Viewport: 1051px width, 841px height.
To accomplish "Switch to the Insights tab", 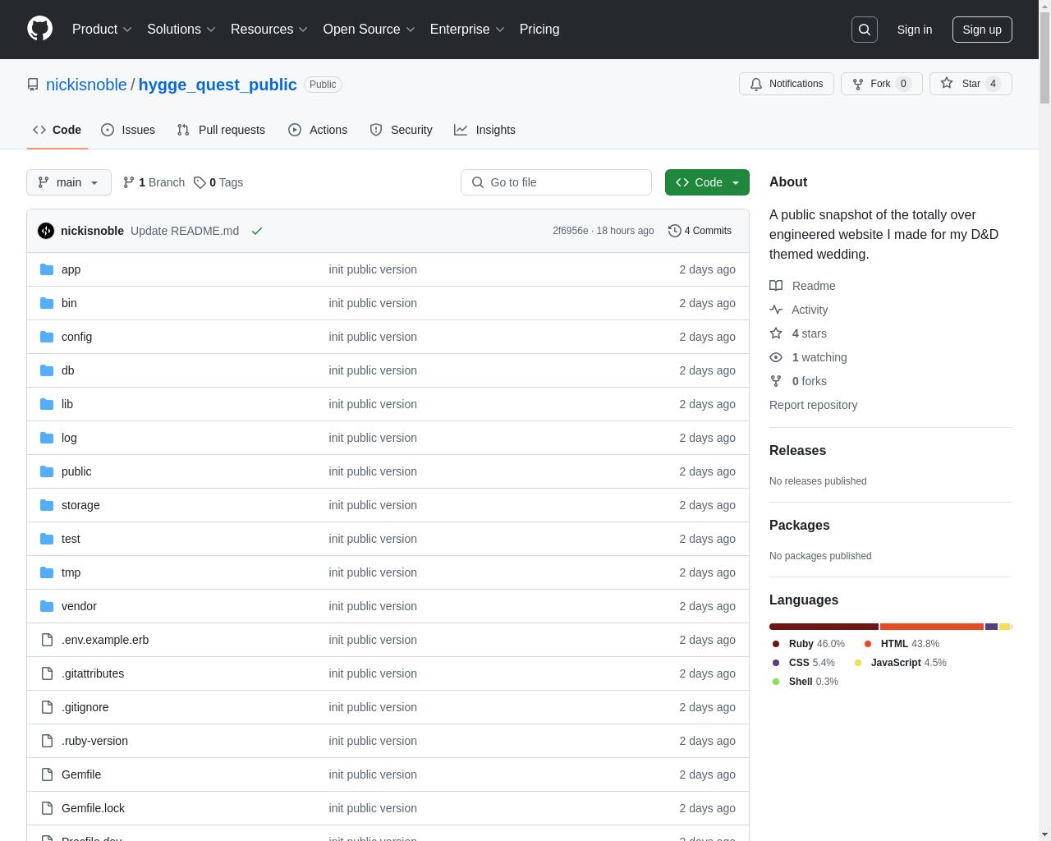I will click(485, 130).
